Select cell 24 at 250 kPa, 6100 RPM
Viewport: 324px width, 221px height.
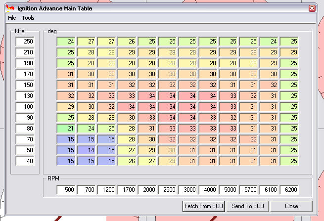[269, 42]
